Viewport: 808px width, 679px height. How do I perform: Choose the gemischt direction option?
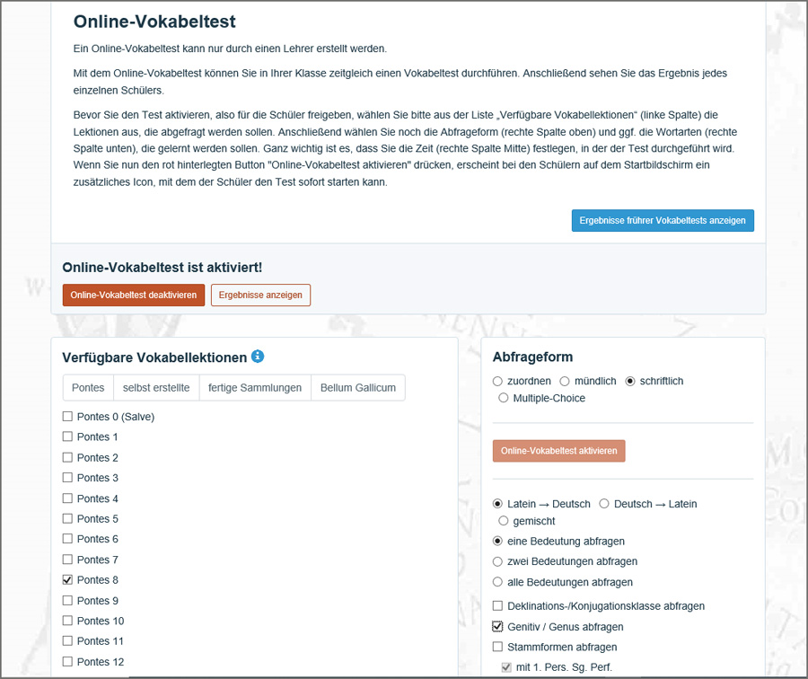pos(504,521)
